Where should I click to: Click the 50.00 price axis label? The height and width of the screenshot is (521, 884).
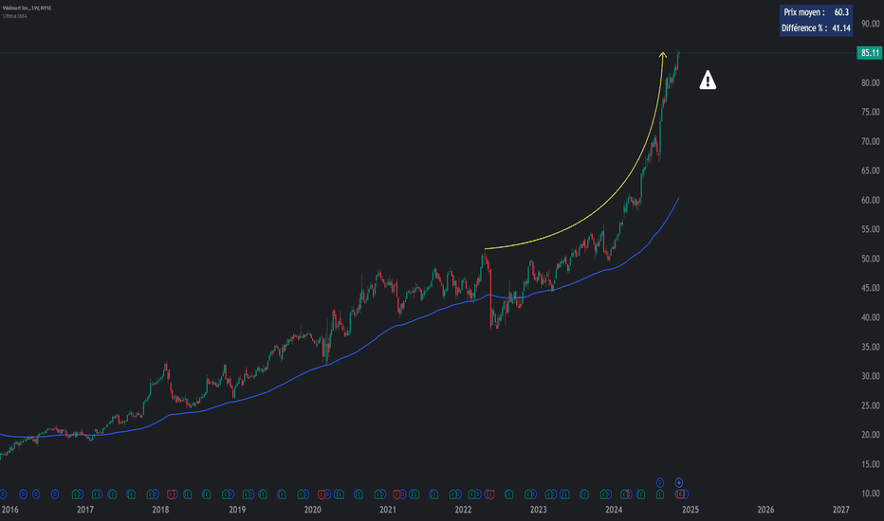[x=871, y=259]
